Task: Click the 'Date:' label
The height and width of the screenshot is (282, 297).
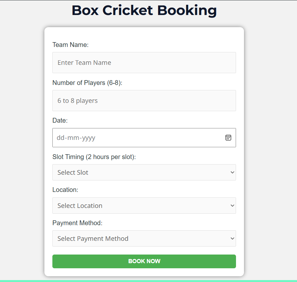Action: [x=60, y=120]
